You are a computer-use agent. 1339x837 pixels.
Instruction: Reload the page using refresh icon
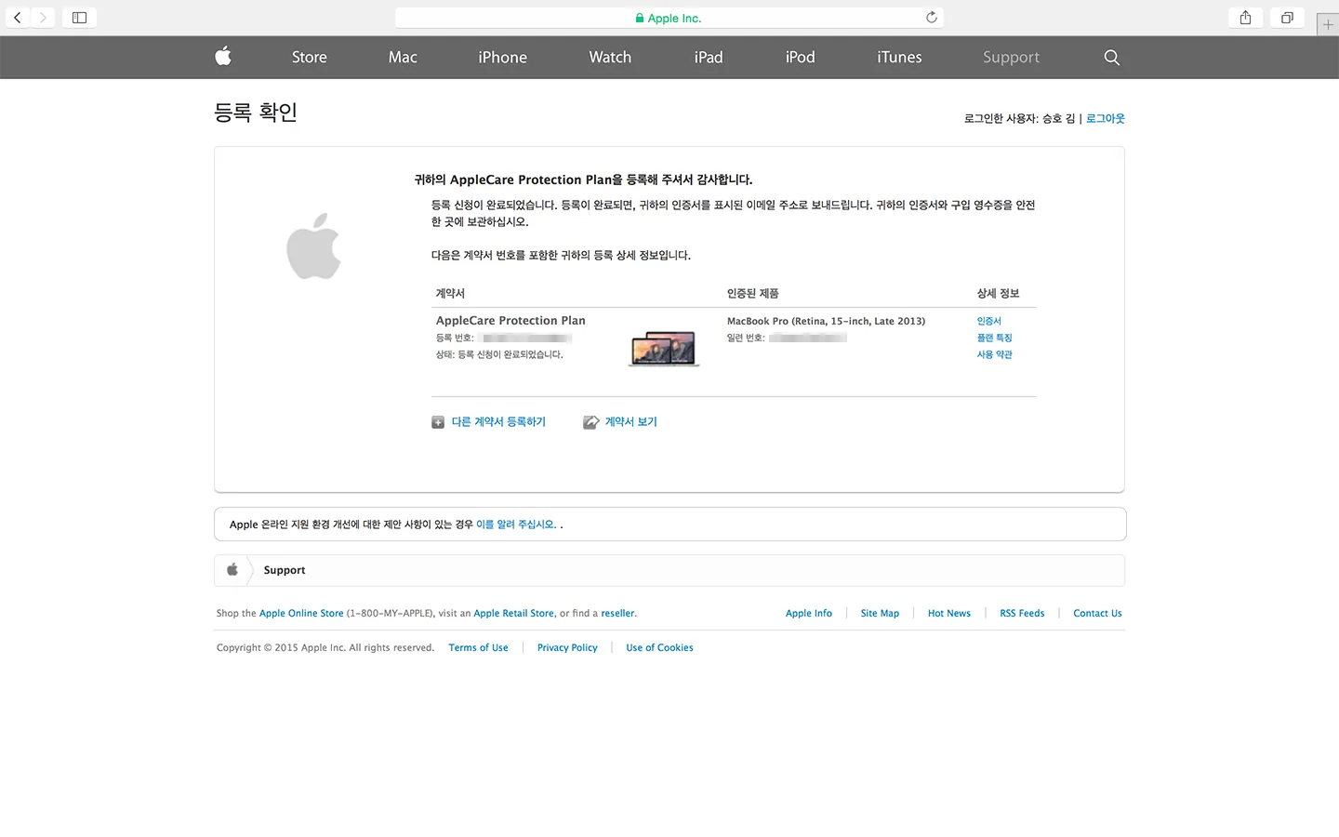pyautogui.click(x=931, y=18)
